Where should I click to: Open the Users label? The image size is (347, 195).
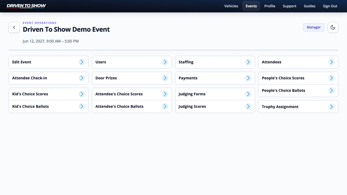click(x=101, y=62)
